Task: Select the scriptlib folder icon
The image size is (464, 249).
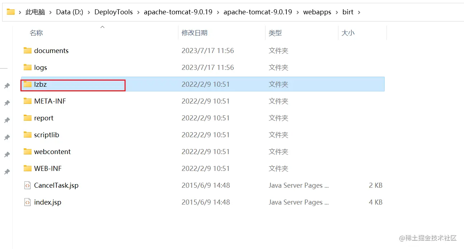Action: coord(28,135)
